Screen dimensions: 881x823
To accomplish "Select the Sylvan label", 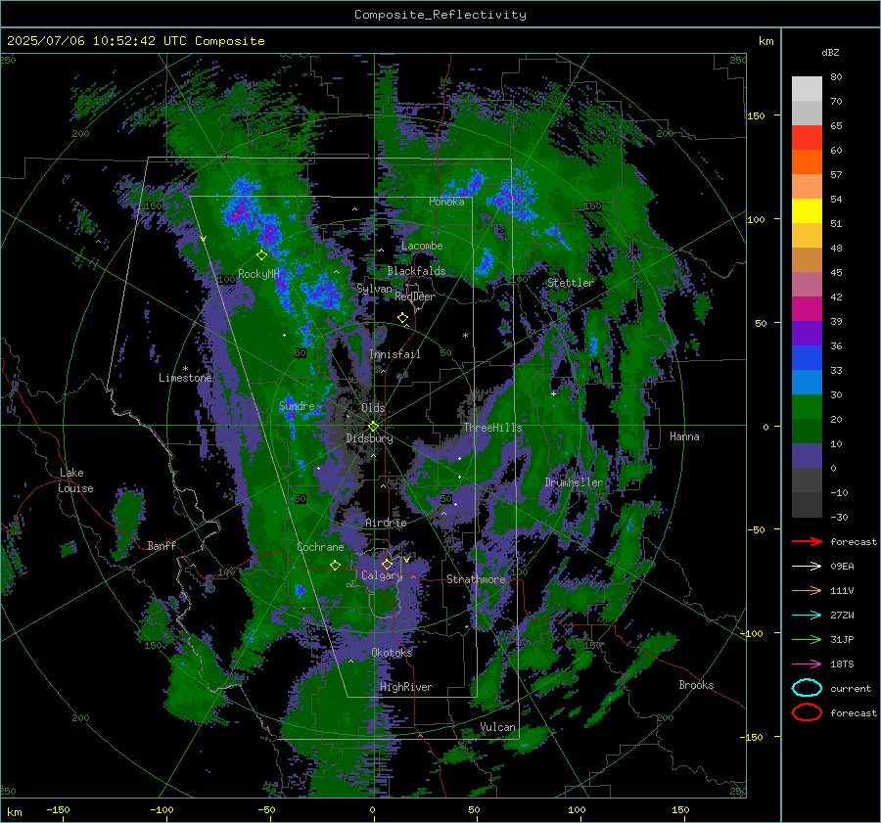I will tap(374, 289).
